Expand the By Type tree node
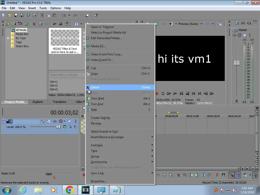 pos(8,38)
